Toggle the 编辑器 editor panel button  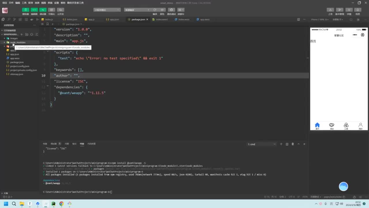point(34,10)
